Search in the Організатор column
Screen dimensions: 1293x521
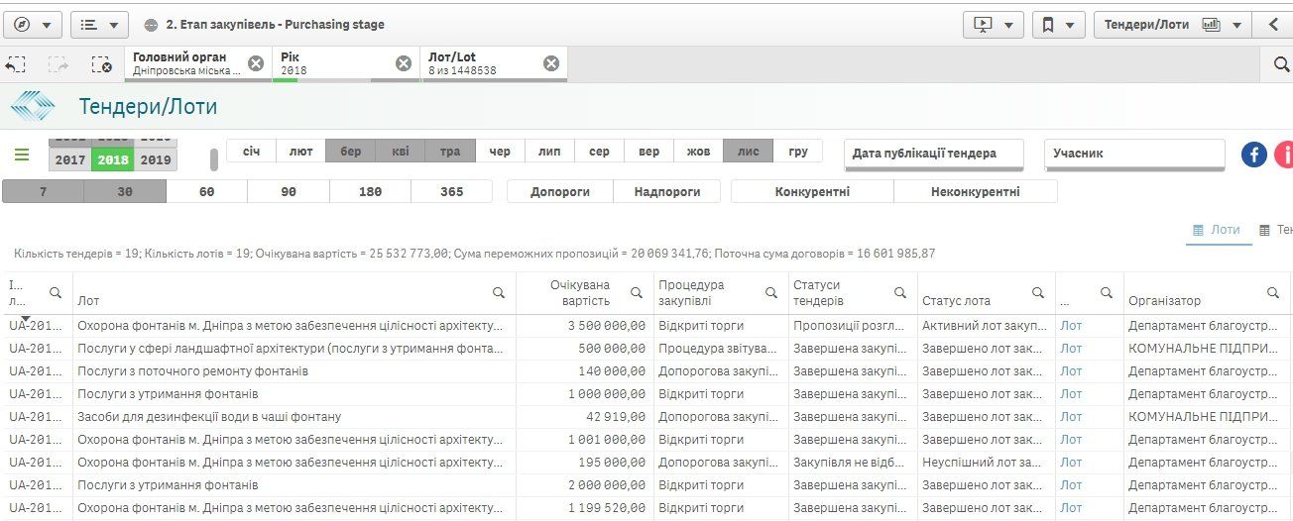pos(1274,293)
